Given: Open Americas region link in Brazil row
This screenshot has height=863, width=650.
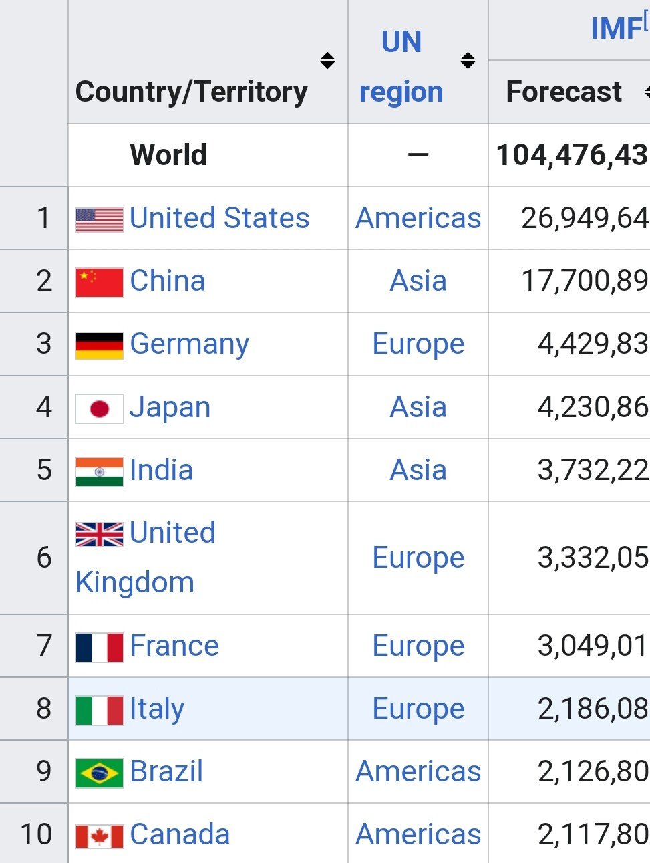Looking at the screenshot, I should pos(418,771).
